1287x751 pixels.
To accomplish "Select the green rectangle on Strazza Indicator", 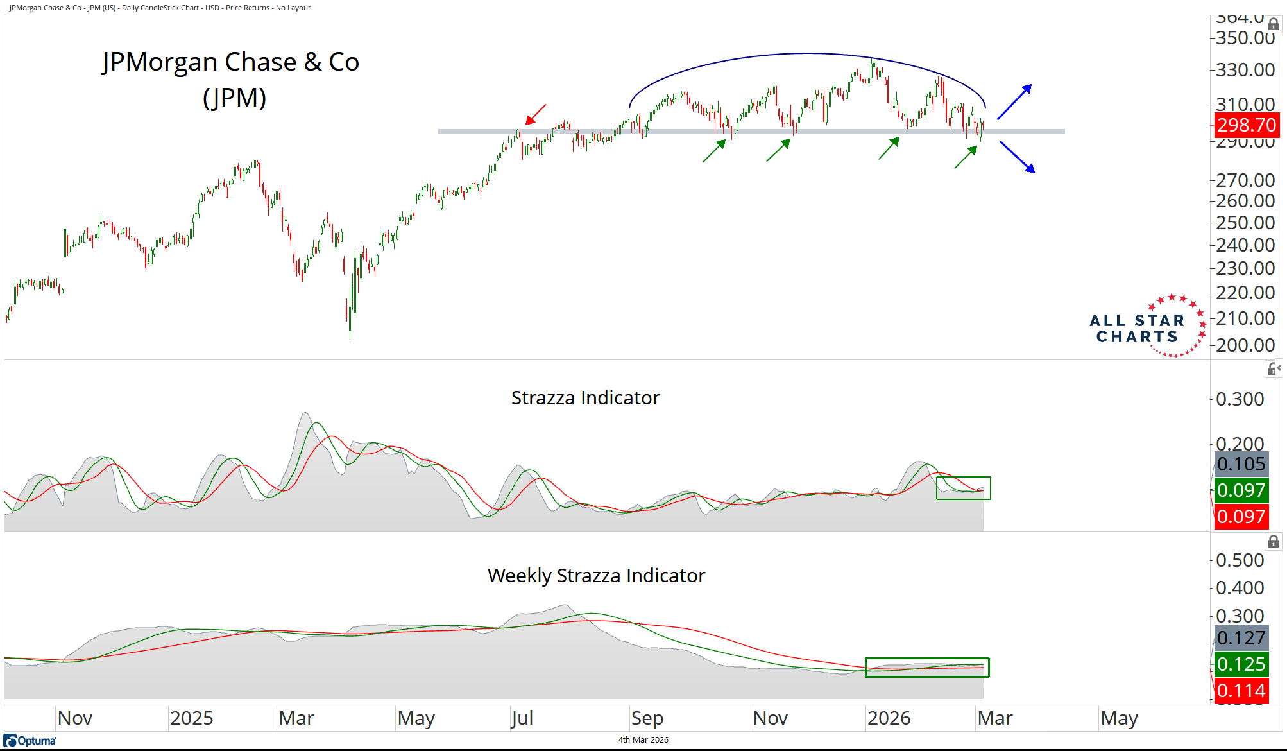I will tap(963, 488).
